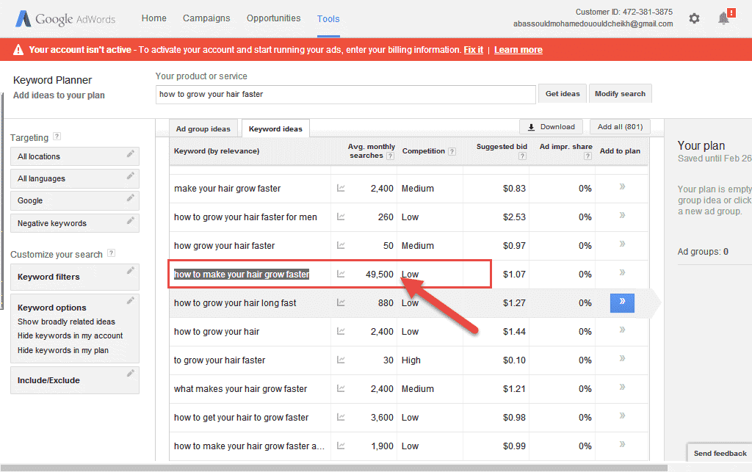Click product or service input field

(x=345, y=95)
